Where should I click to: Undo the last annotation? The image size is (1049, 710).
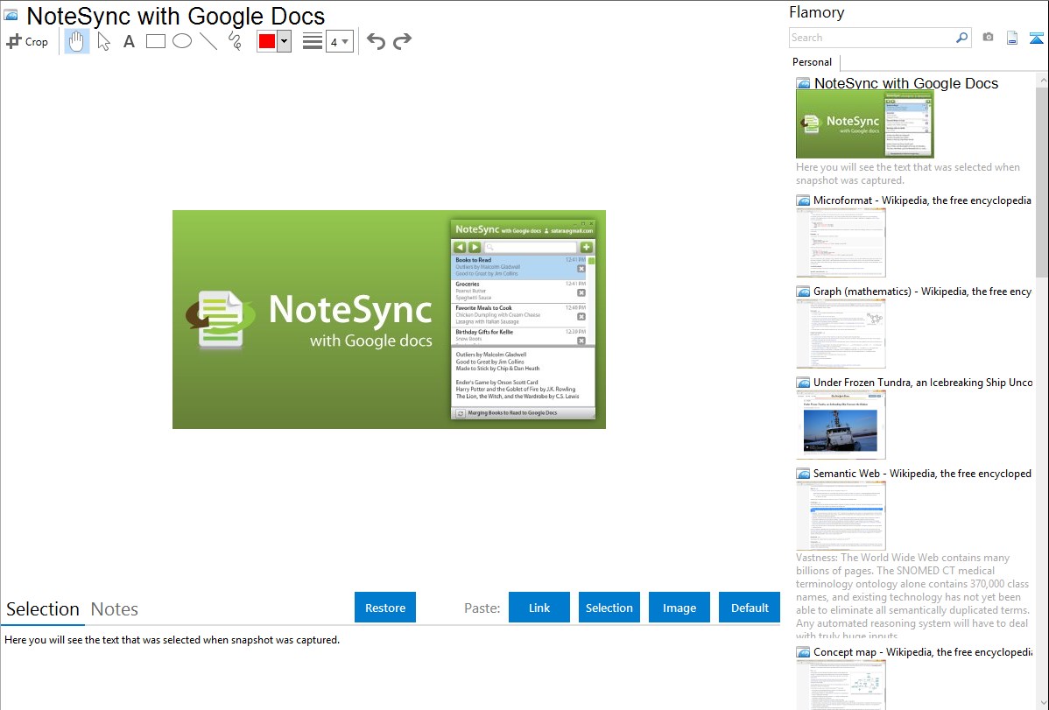tap(376, 41)
